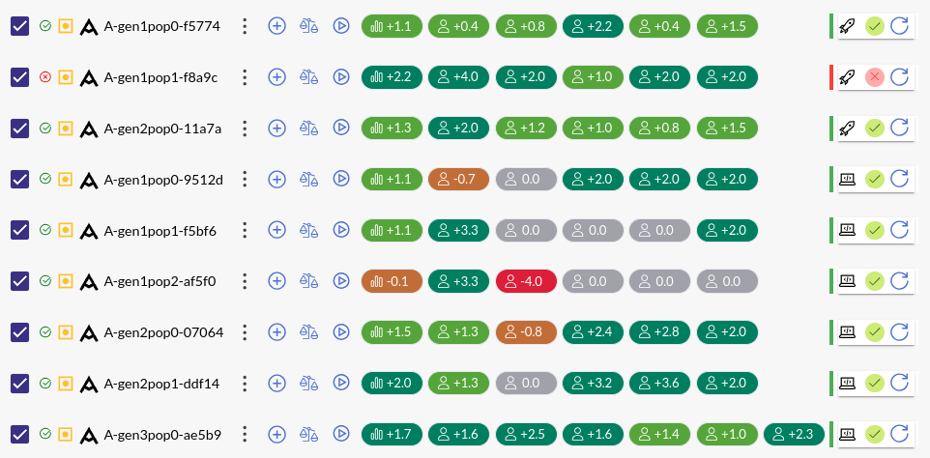Open the kebab menu for A-gen1pop1-f5bf6
Viewport: 930px width, 458px height.
point(245,230)
